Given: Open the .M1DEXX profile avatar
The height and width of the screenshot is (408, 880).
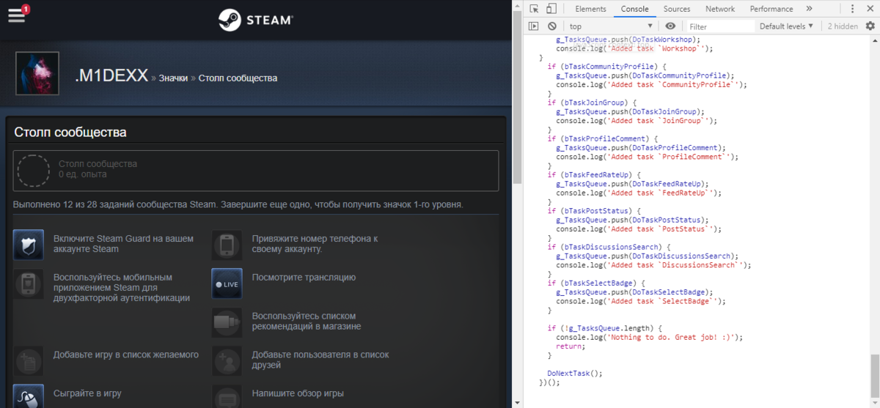Looking at the screenshot, I should 37,73.
